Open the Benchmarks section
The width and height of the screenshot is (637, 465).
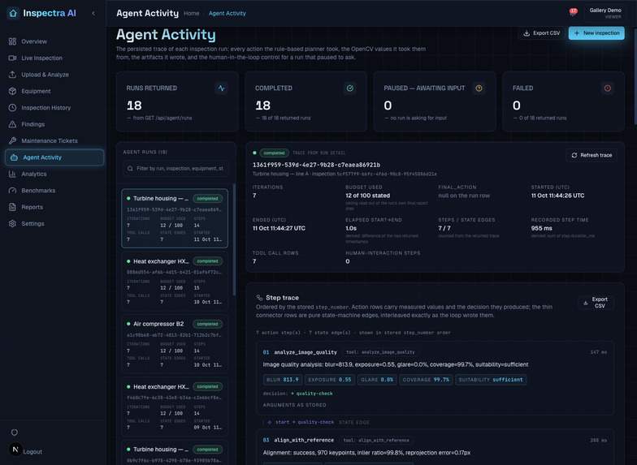coord(54,191)
